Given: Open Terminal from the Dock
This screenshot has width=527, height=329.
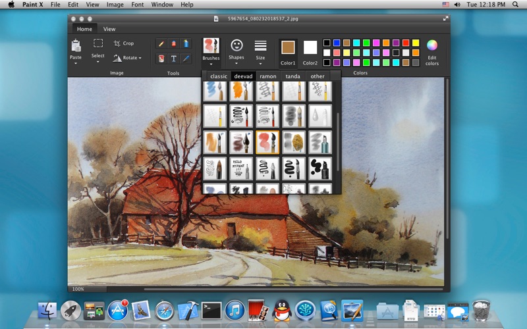Looking at the screenshot, I should pyautogui.click(x=211, y=309).
